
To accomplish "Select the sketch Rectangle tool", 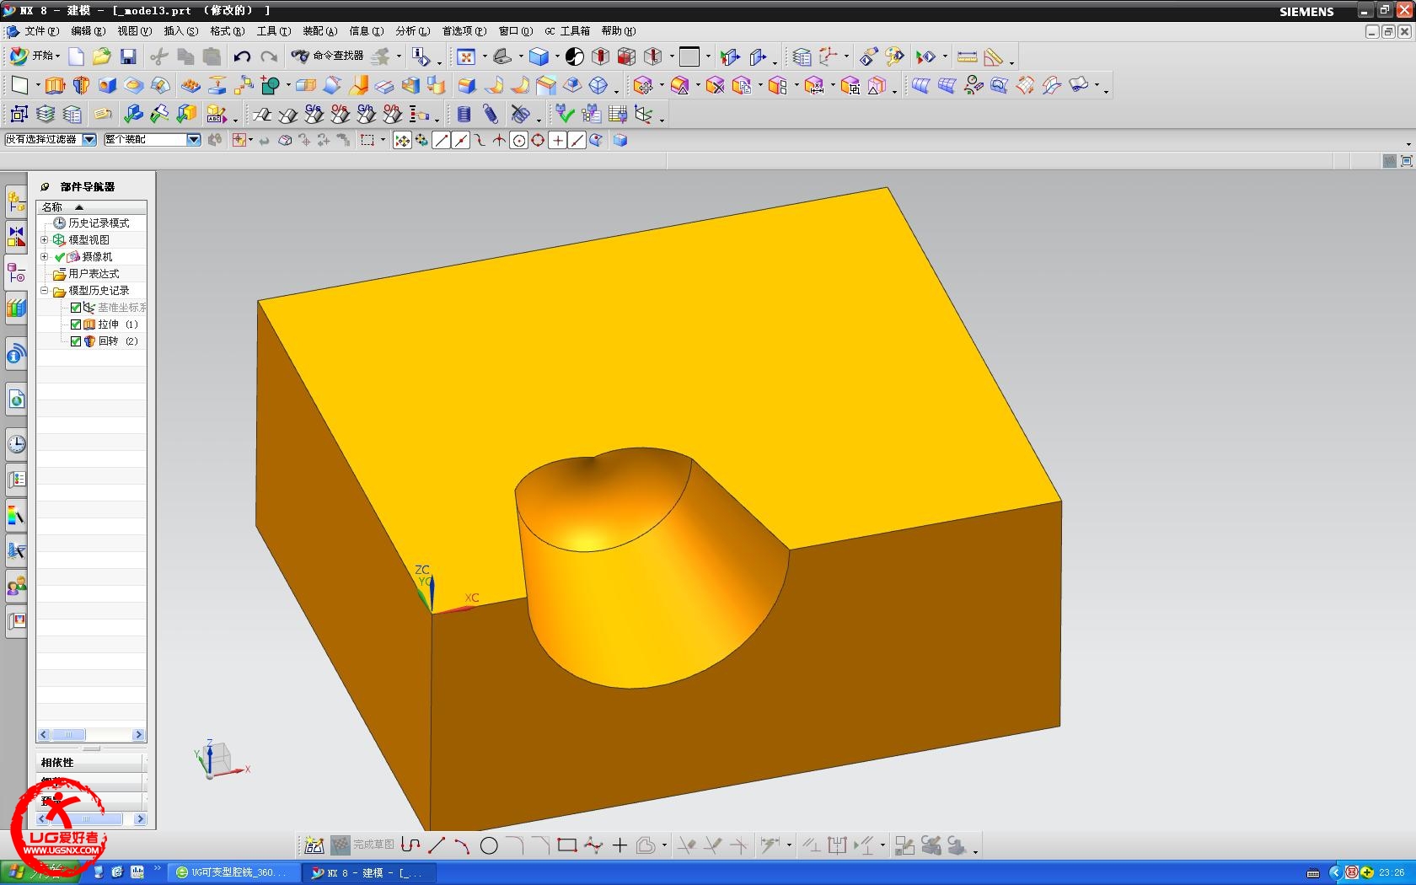I will (x=567, y=845).
